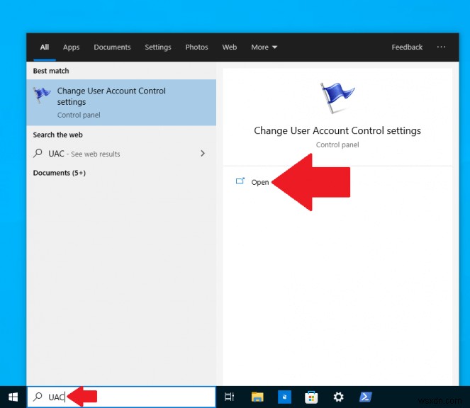Click the Documents (5+) heading
Image resolution: width=470 pixels, height=408 pixels.
(60, 173)
